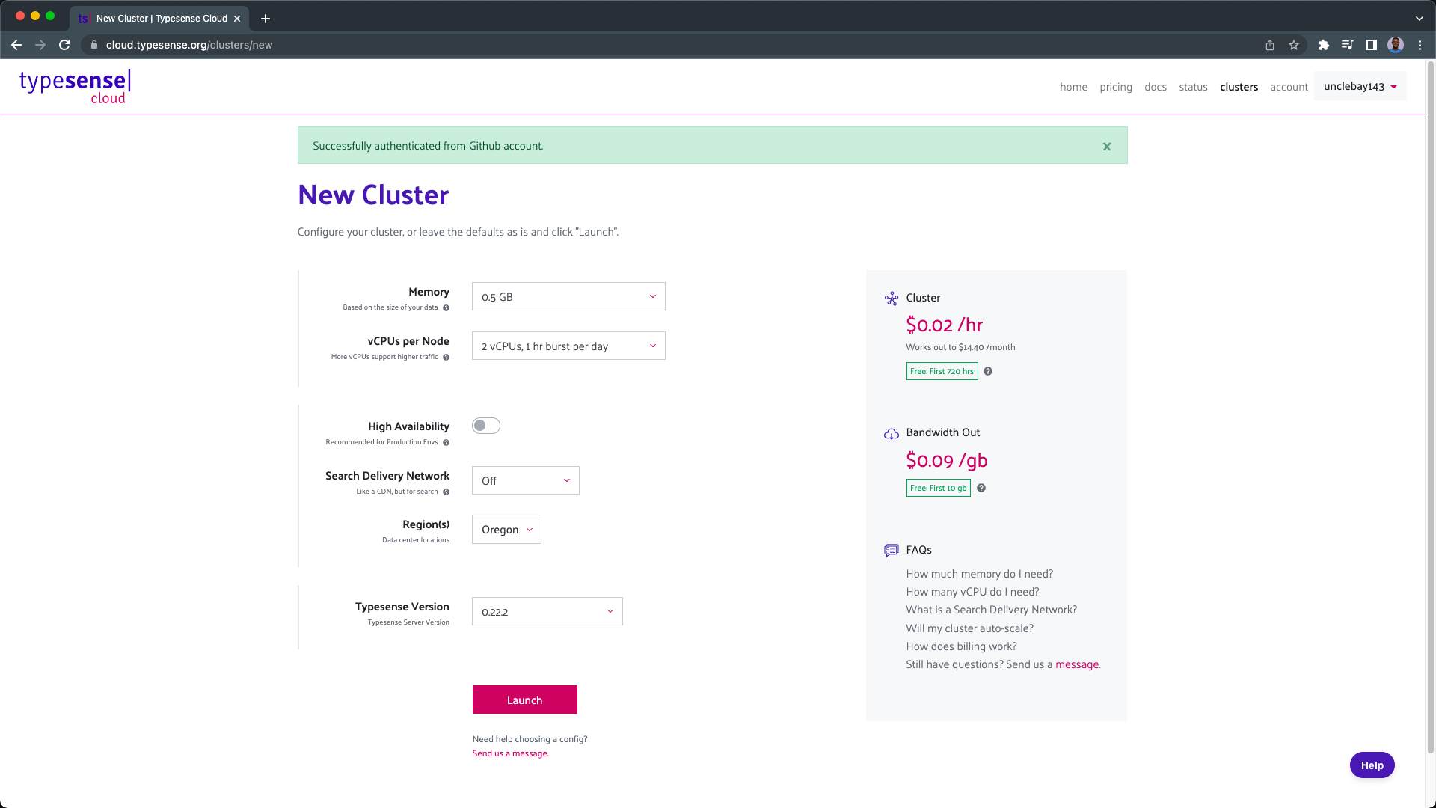Viewport: 1436px width, 808px height.
Task: Open the Typesense Version dropdown
Action: [547, 611]
